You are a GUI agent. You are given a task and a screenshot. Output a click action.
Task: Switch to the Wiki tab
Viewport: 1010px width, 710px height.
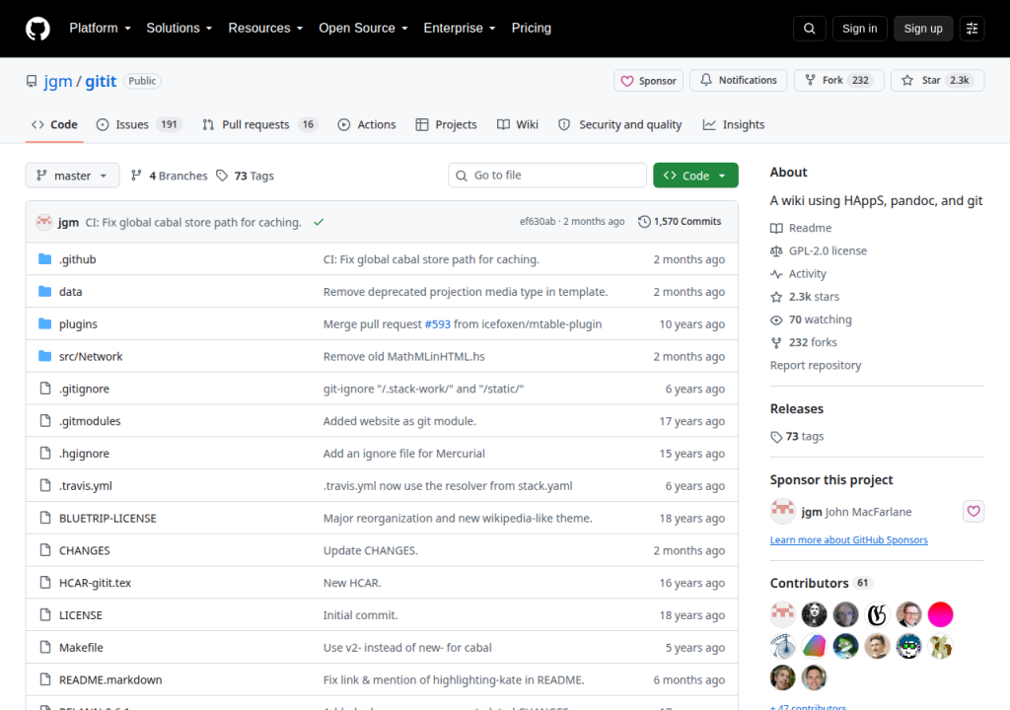click(x=517, y=125)
